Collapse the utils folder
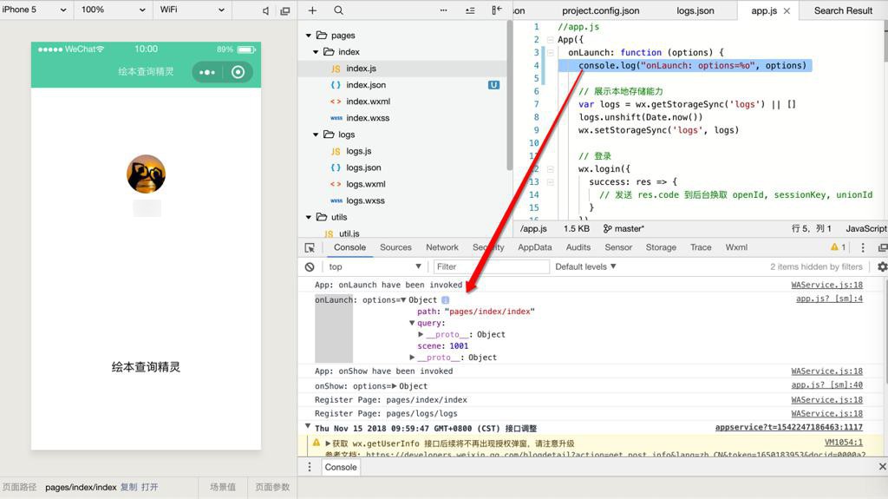 [309, 217]
